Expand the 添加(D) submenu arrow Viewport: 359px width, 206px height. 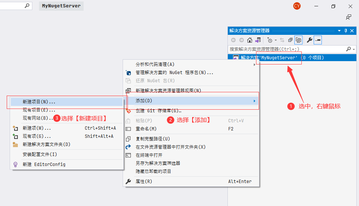(254, 101)
